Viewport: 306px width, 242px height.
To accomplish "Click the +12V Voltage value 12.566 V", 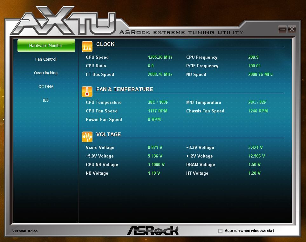I will [x=257, y=156].
